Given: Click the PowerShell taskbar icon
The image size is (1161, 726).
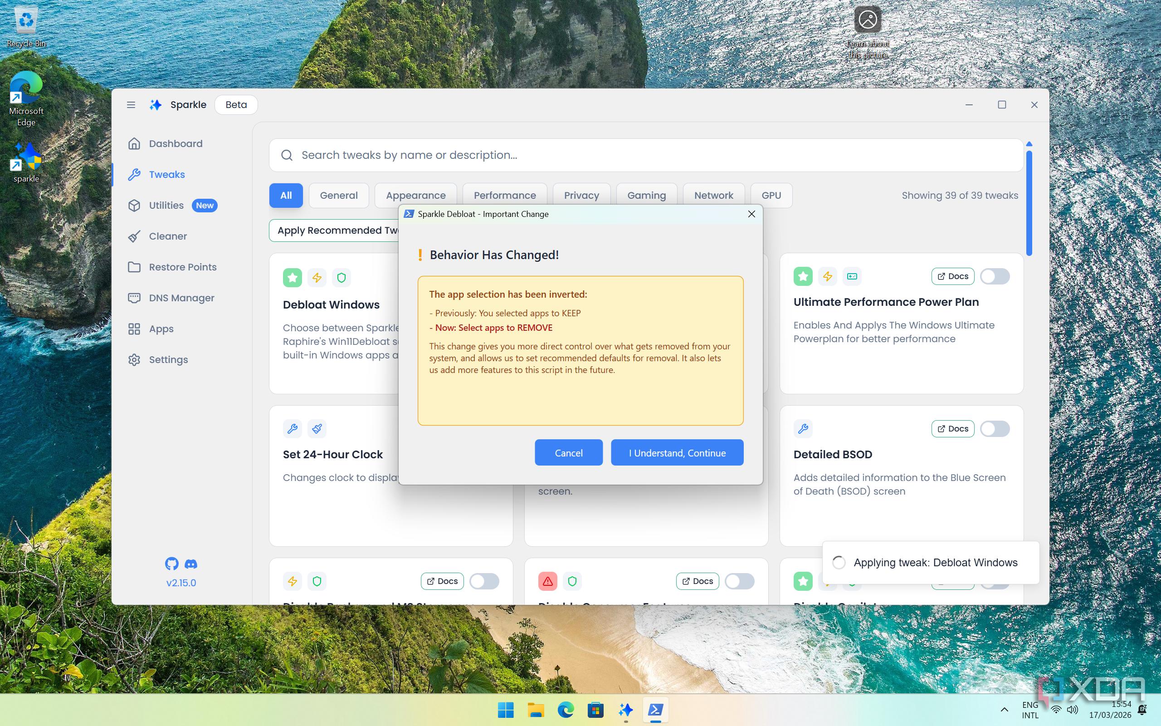Looking at the screenshot, I should point(655,710).
